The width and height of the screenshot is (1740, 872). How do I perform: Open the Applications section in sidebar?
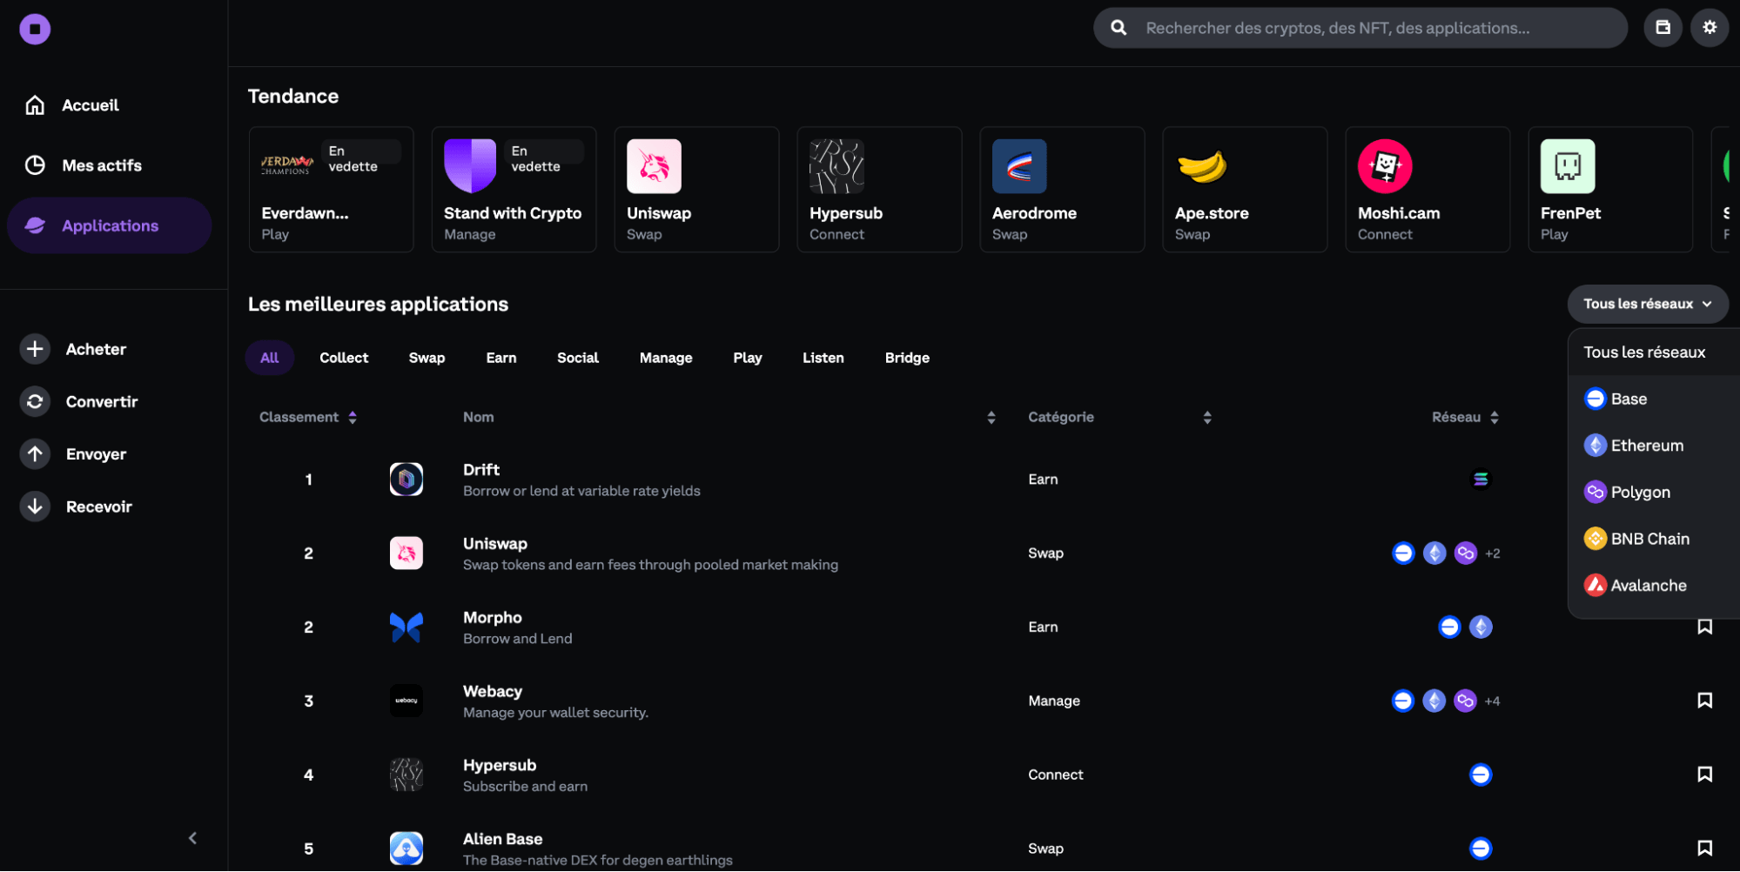point(110,225)
